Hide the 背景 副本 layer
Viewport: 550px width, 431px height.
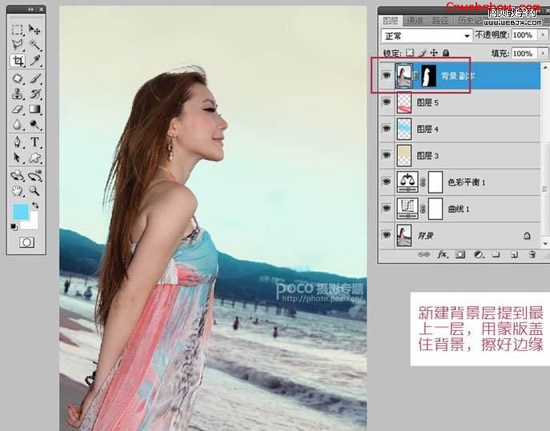387,75
